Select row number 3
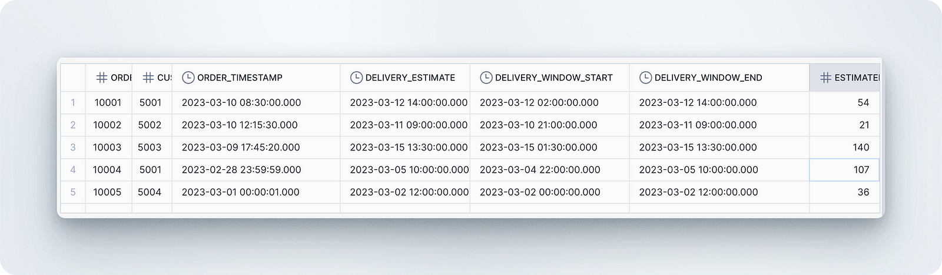The width and height of the screenshot is (942, 275). 73,147
